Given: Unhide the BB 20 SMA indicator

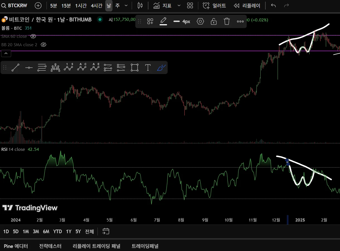Looking at the screenshot, I should 43,45.
